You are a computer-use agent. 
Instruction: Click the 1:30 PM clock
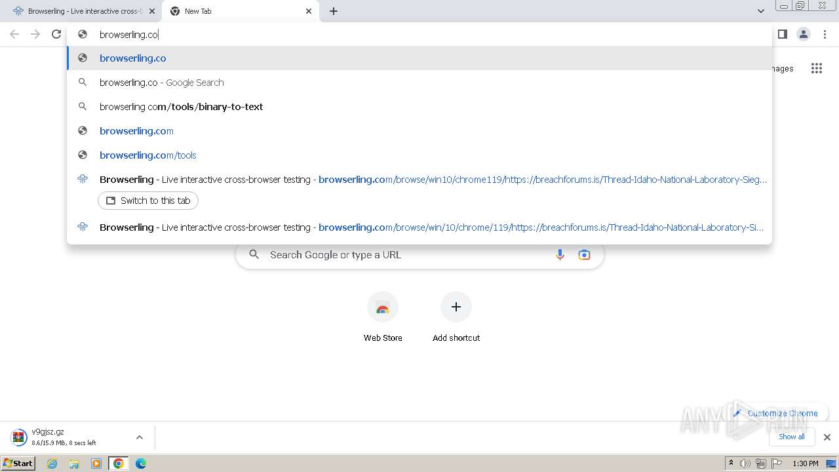tap(805, 463)
